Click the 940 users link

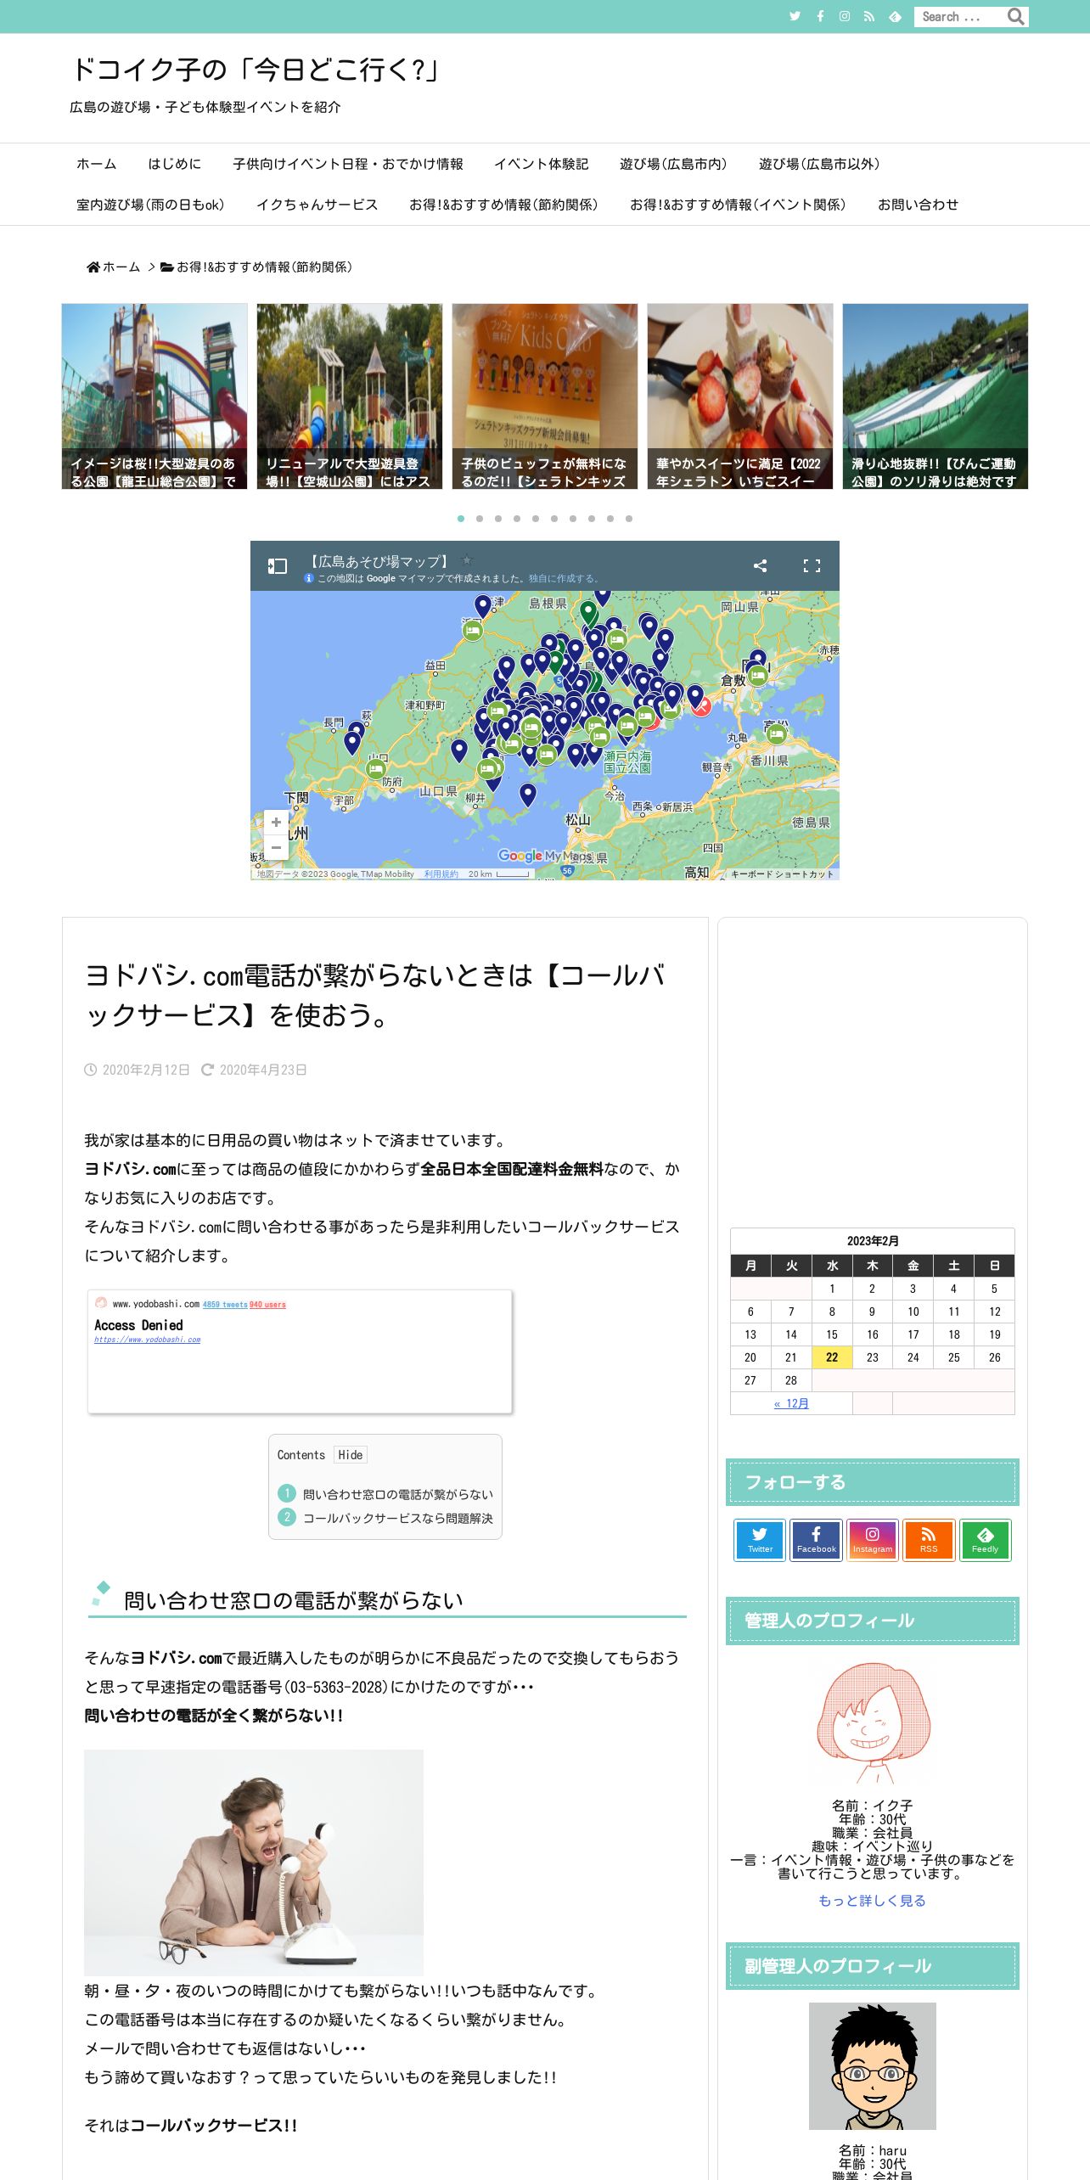[267, 1305]
